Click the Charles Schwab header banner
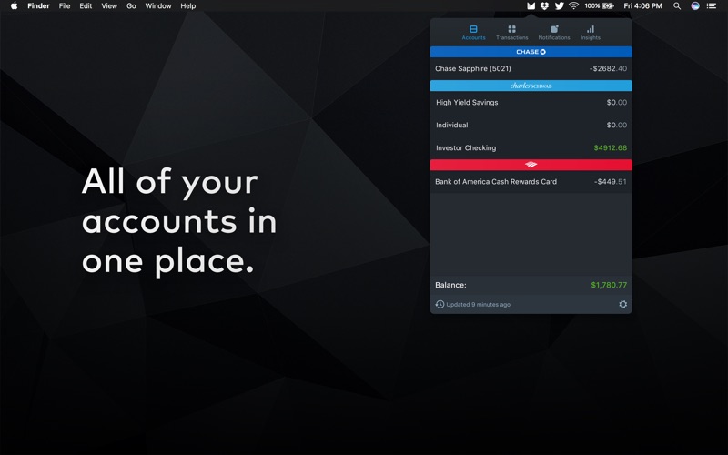This screenshot has width=728, height=455. (531, 86)
